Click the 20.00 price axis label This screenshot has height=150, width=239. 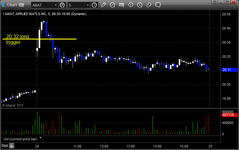pyautogui.click(x=226, y=84)
